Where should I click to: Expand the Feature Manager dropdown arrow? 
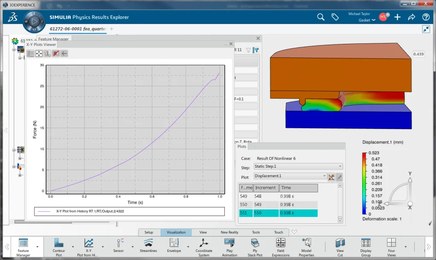[37, 246]
